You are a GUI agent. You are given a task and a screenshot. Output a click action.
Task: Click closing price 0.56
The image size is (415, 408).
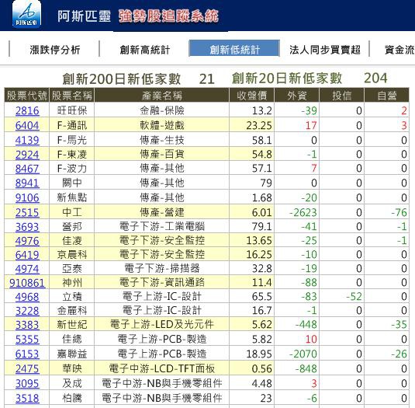point(261,369)
